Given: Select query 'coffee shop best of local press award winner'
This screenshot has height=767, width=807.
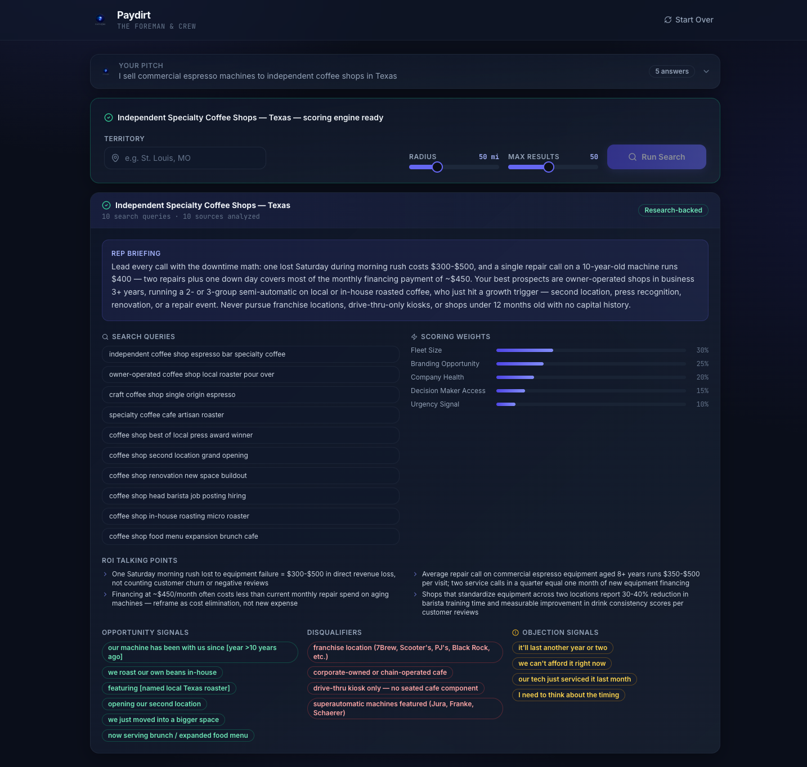Looking at the screenshot, I should pos(250,435).
